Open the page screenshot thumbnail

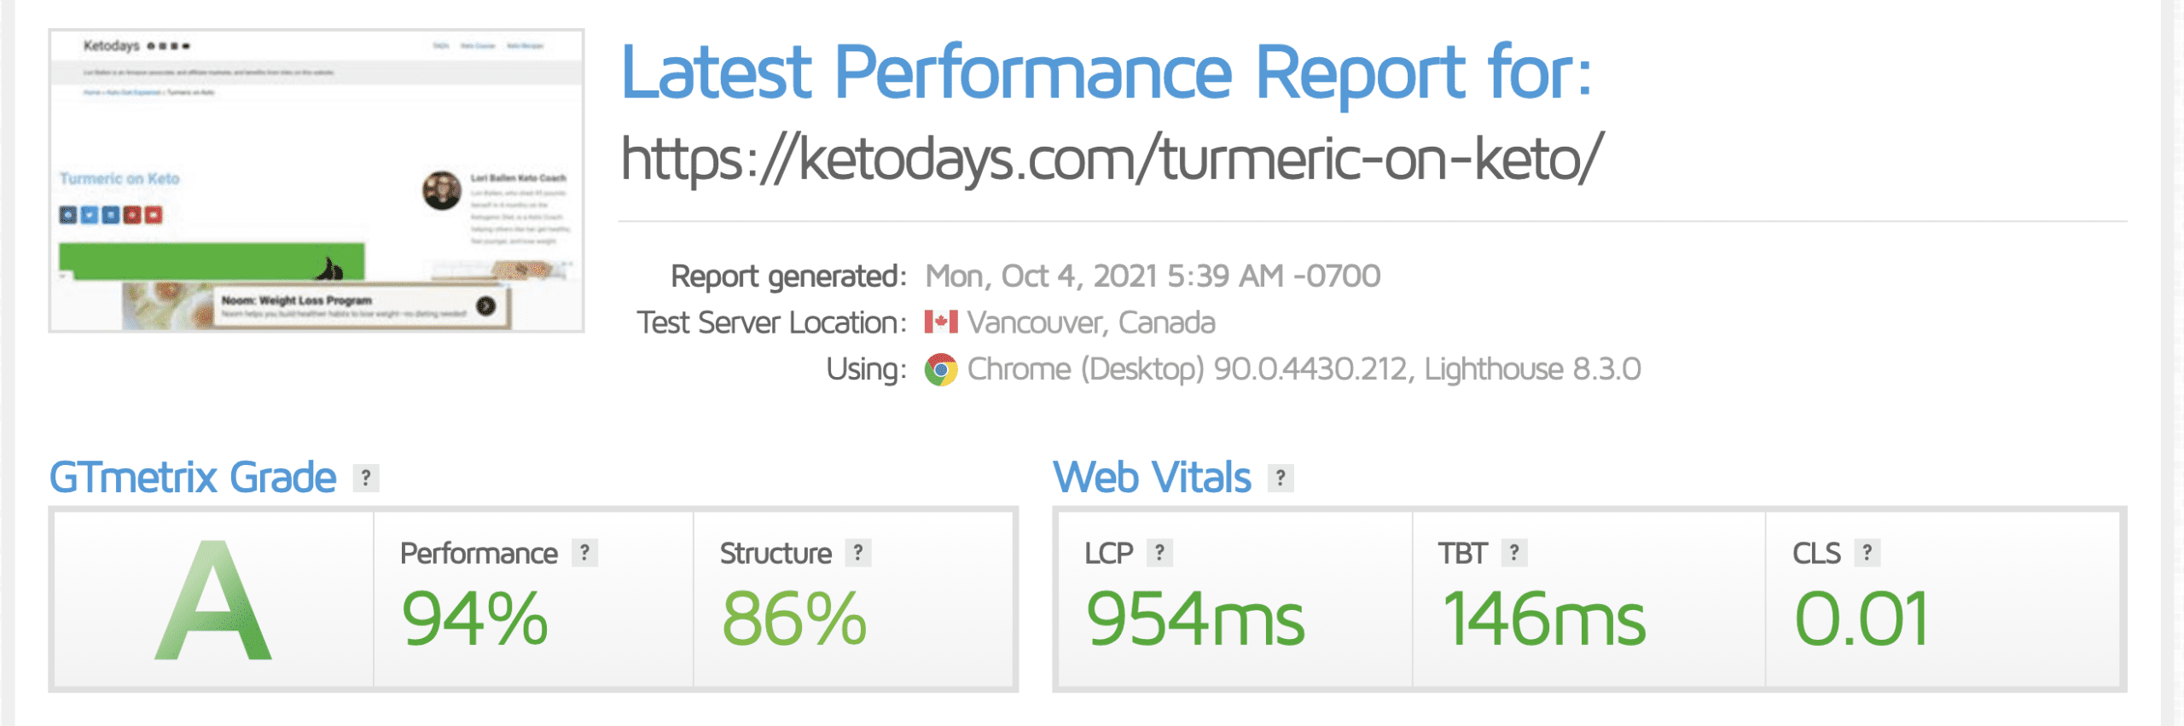[x=317, y=181]
